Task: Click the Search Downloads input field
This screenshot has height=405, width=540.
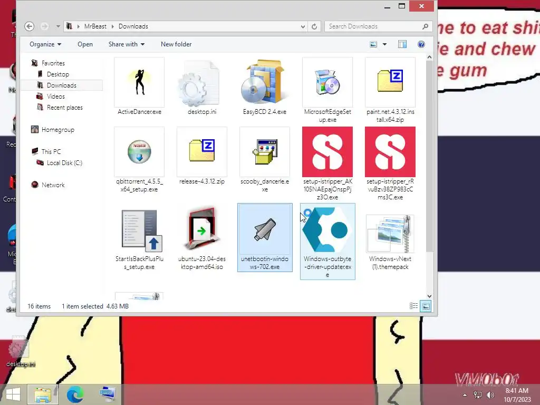Action: coord(374,26)
